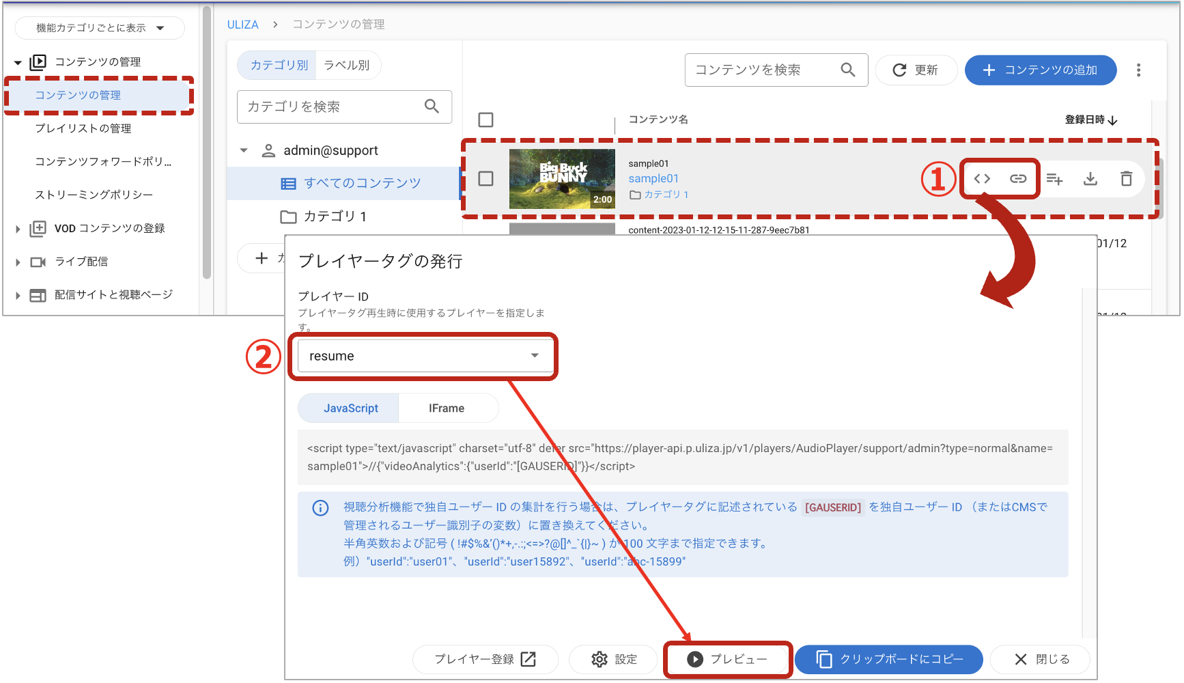The height and width of the screenshot is (683, 1184).
Task: Expand the 配信サイトと視聴ページ section
Action: 18,296
